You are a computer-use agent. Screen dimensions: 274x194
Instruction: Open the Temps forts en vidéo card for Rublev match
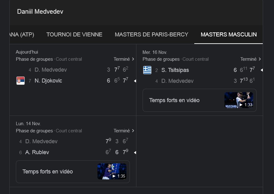[48, 172]
